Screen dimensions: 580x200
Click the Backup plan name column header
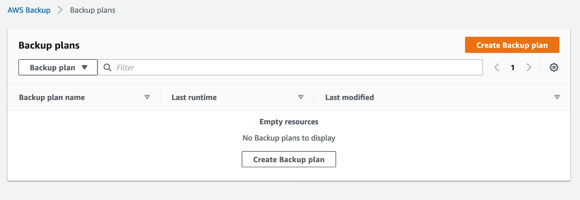(x=52, y=97)
